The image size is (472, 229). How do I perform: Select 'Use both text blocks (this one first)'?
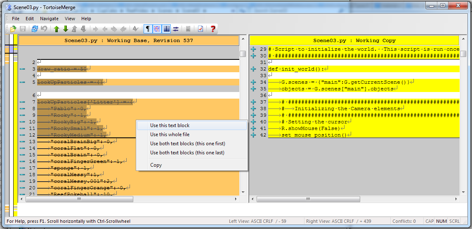pos(188,144)
